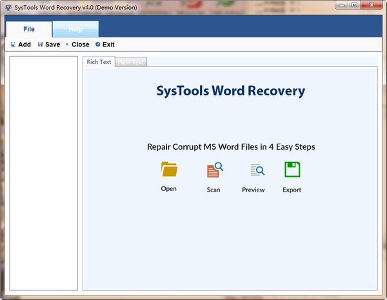Click the Scan document icon
387x300 pixels.
pyautogui.click(x=213, y=170)
